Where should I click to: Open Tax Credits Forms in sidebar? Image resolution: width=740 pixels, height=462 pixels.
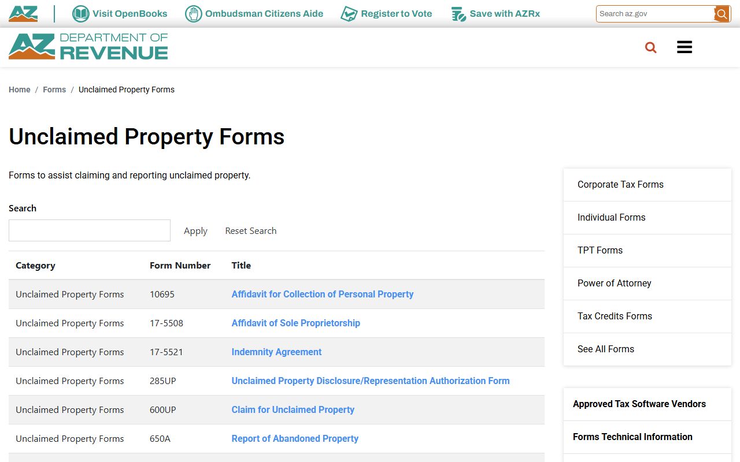[x=647, y=316]
